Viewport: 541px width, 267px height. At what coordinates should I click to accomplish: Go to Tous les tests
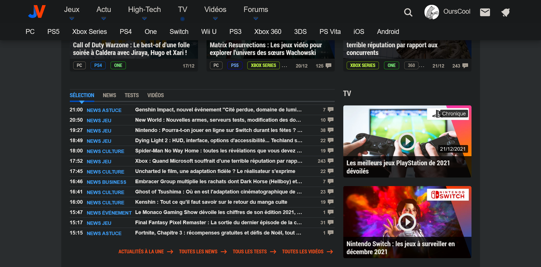coord(254,252)
